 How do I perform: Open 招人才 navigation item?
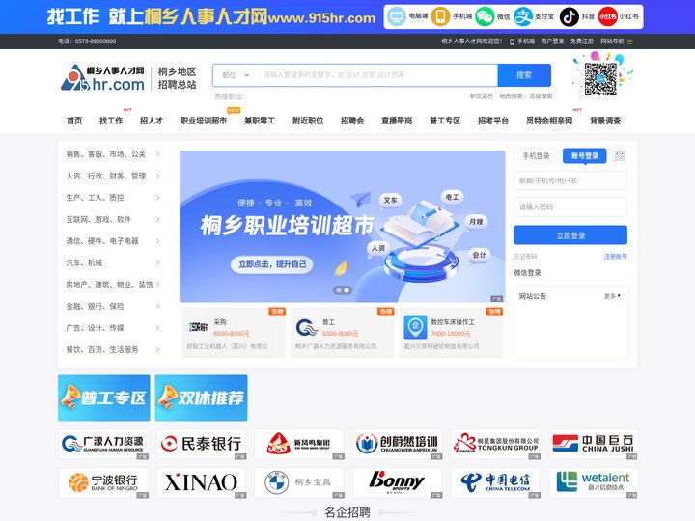(152, 121)
